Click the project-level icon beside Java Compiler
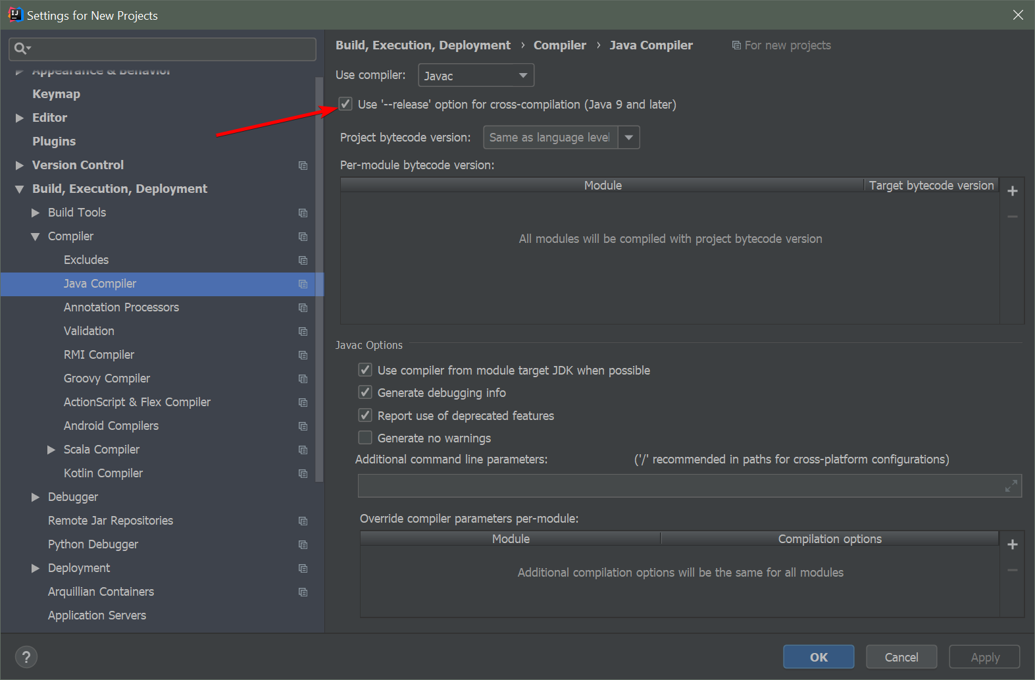Screen dimensions: 1035x680 [303, 284]
